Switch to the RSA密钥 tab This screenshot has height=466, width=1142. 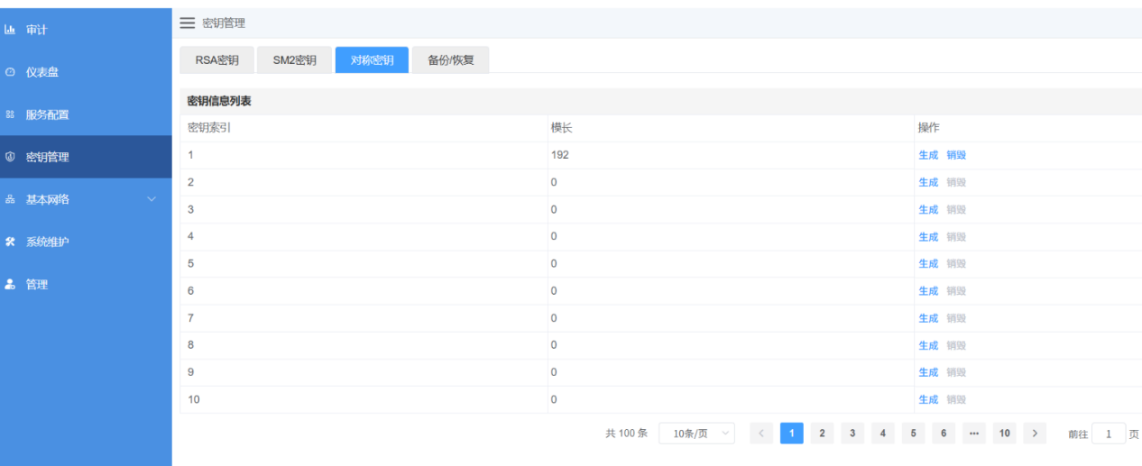click(x=216, y=60)
